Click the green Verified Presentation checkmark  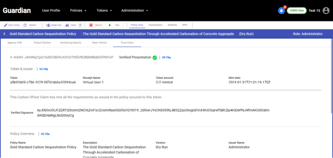155,57
